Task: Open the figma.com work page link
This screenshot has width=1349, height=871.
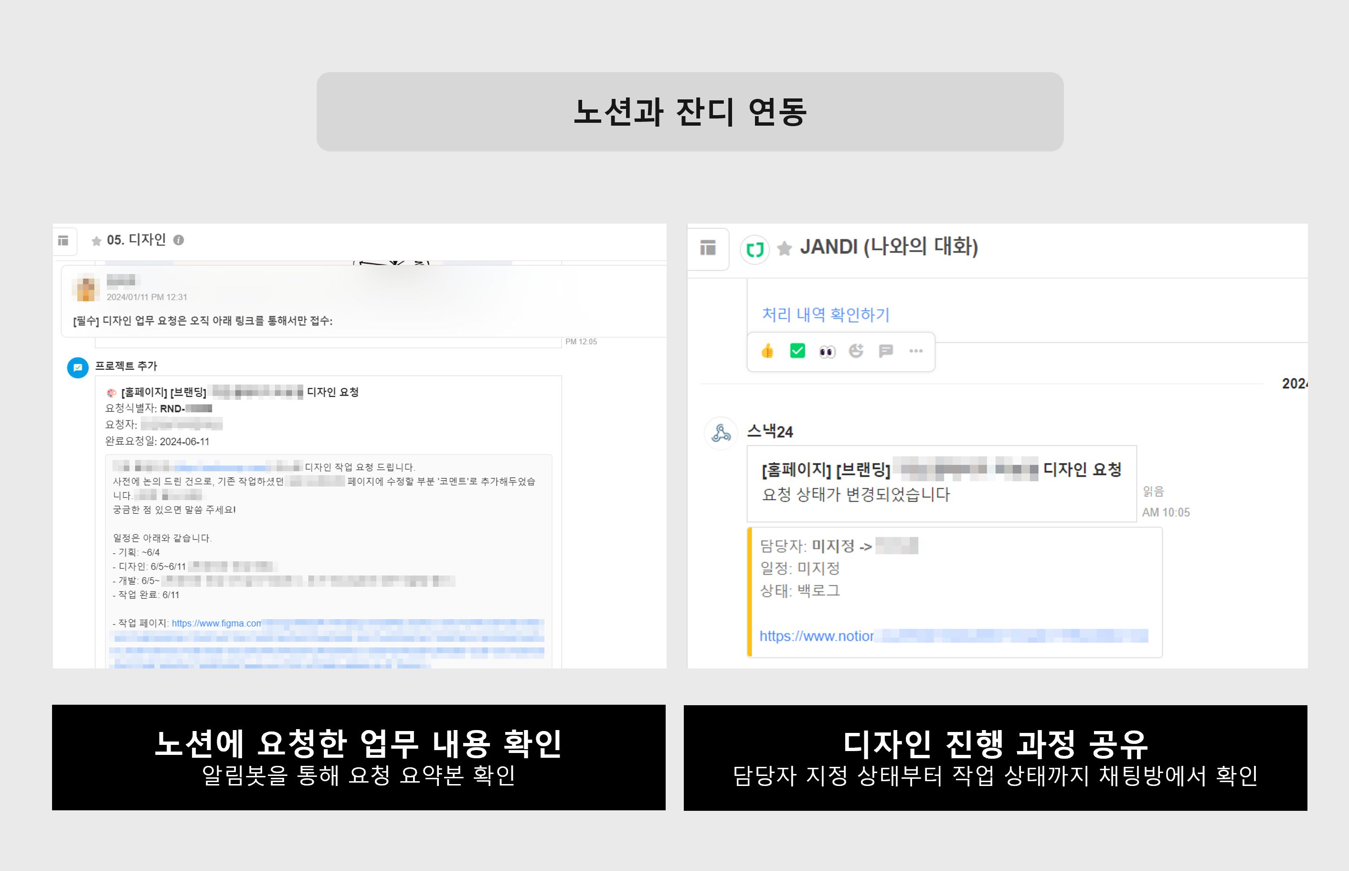Action: 216,624
